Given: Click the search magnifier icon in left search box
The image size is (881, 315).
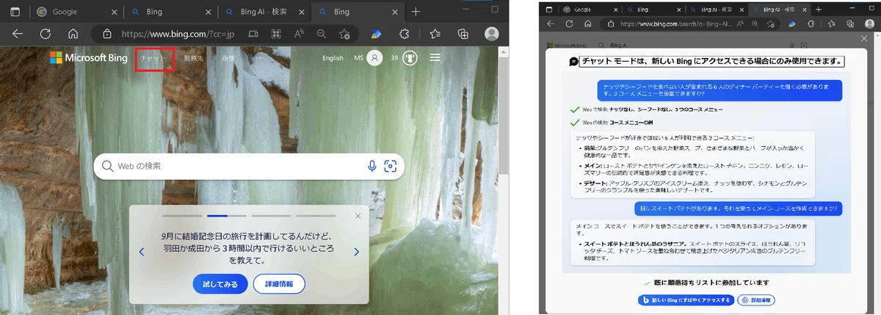Looking at the screenshot, I should click(108, 166).
